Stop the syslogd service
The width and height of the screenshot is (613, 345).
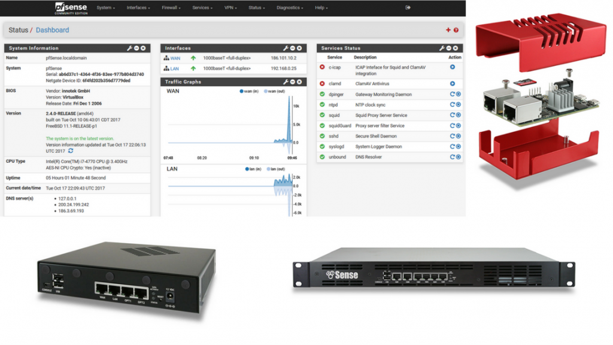(458, 146)
